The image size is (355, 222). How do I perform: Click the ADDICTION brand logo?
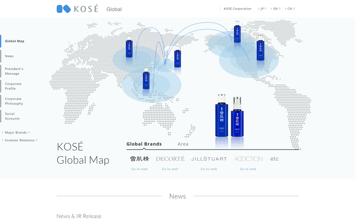[x=248, y=159]
